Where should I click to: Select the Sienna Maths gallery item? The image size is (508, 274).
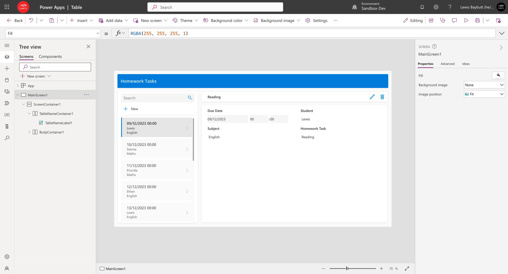[157, 149]
